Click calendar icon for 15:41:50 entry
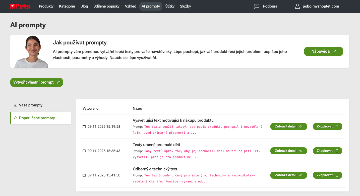 click(x=84, y=175)
